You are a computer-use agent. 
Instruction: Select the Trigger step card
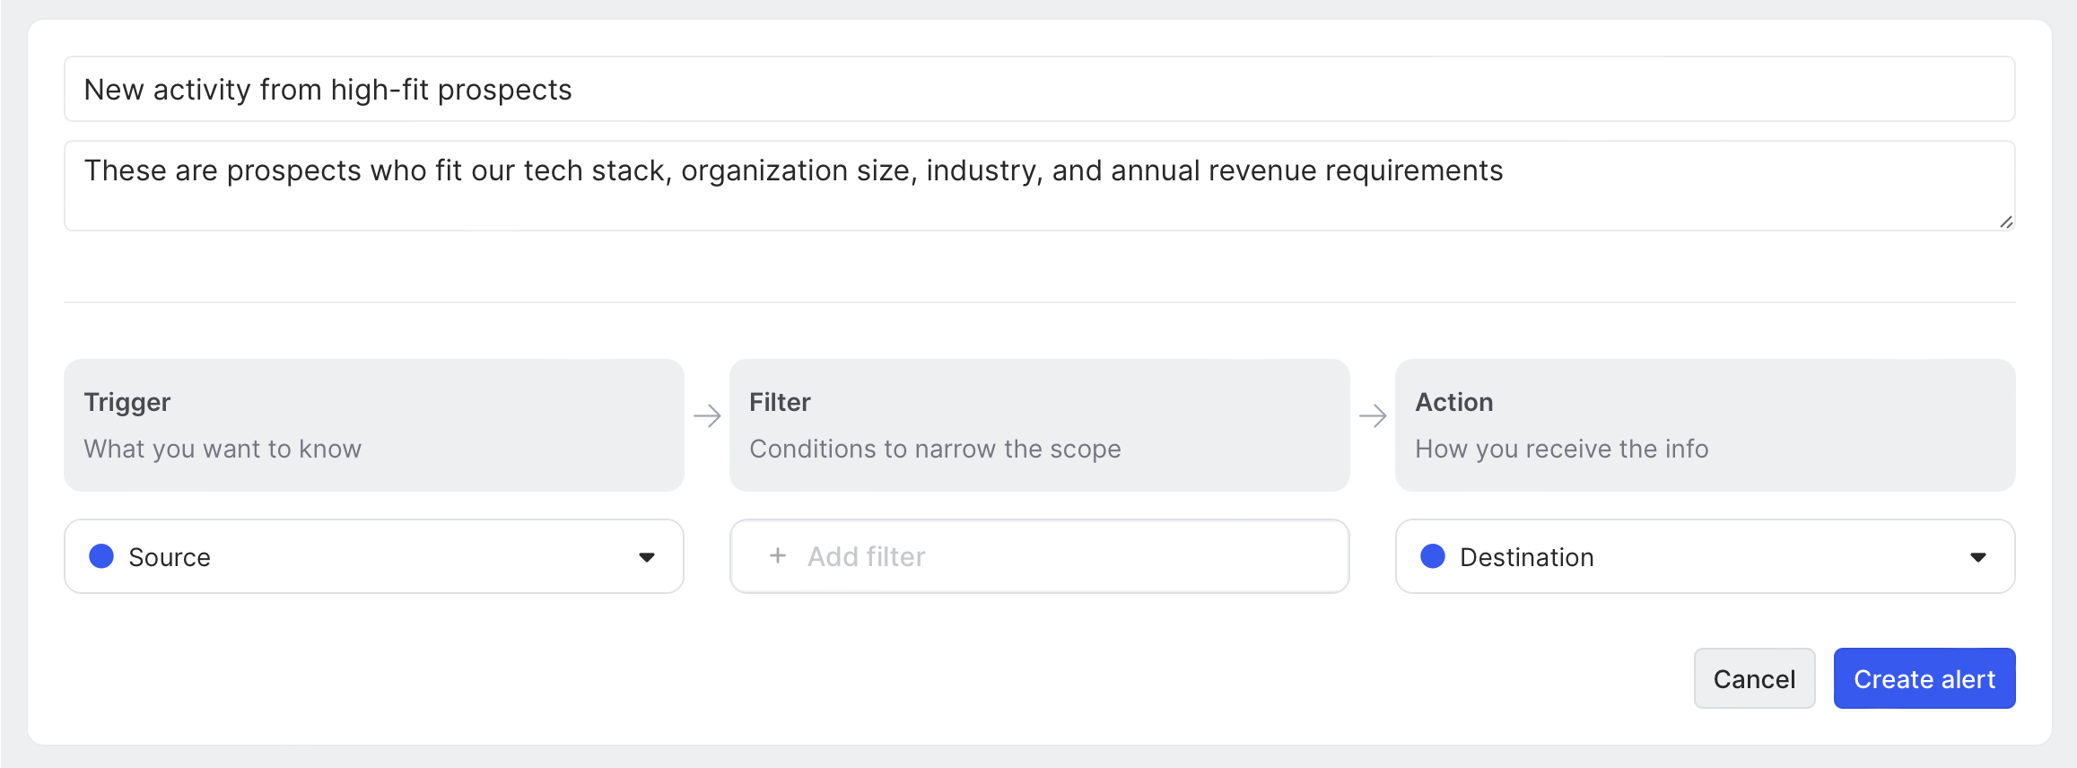pyautogui.click(x=374, y=424)
